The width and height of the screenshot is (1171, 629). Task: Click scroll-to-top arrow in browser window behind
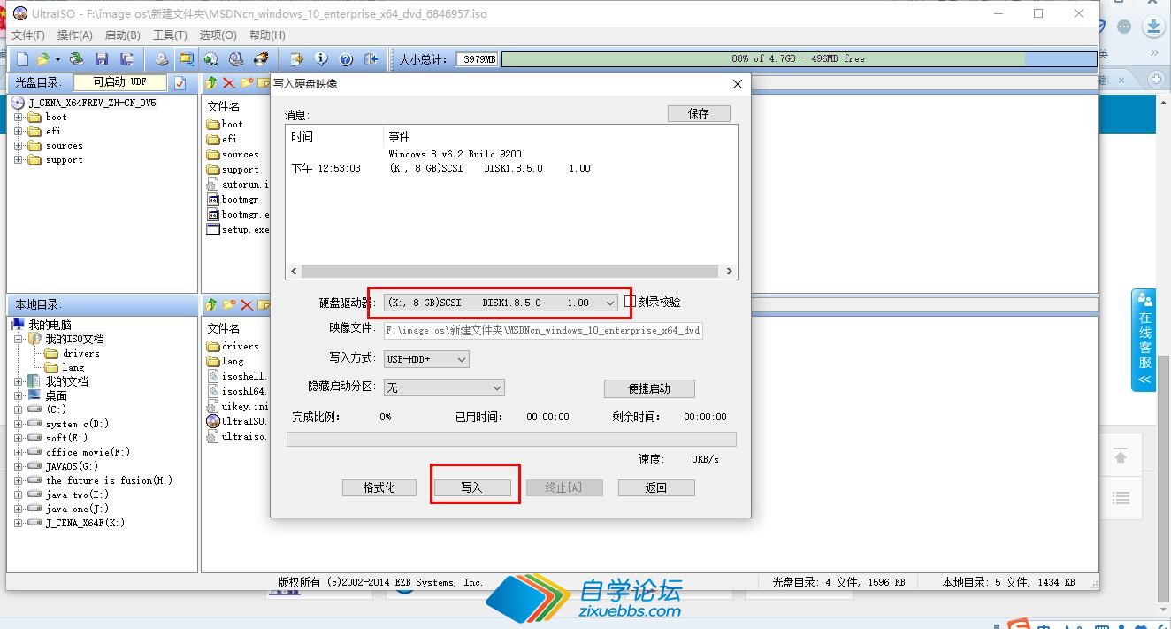(1121, 457)
